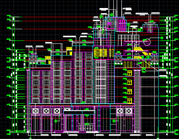Select green callout bubble beside magenta louvers
The height and width of the screenshot is (139, 179).
128,25
